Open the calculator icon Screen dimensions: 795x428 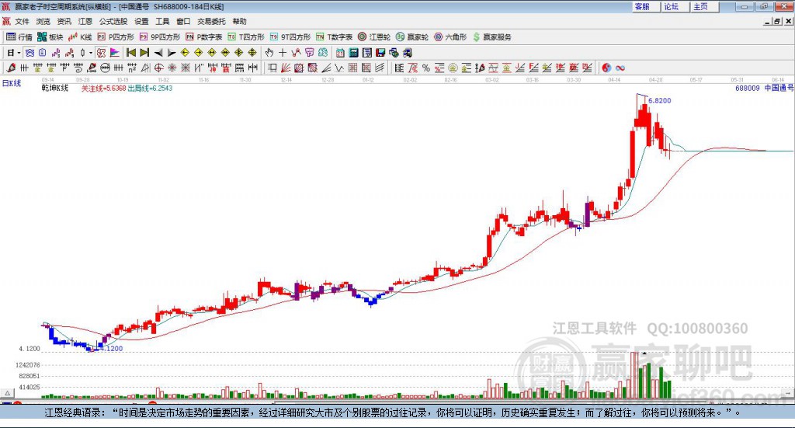coord(353,53)
